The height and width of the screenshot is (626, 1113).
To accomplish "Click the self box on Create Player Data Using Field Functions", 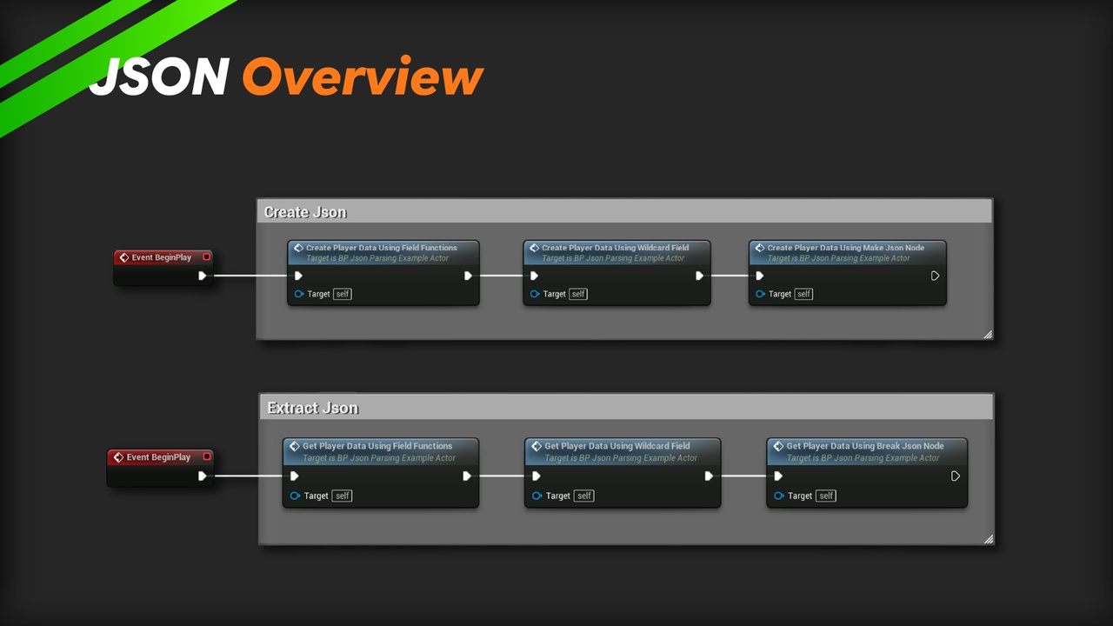I will coord(343,294).
